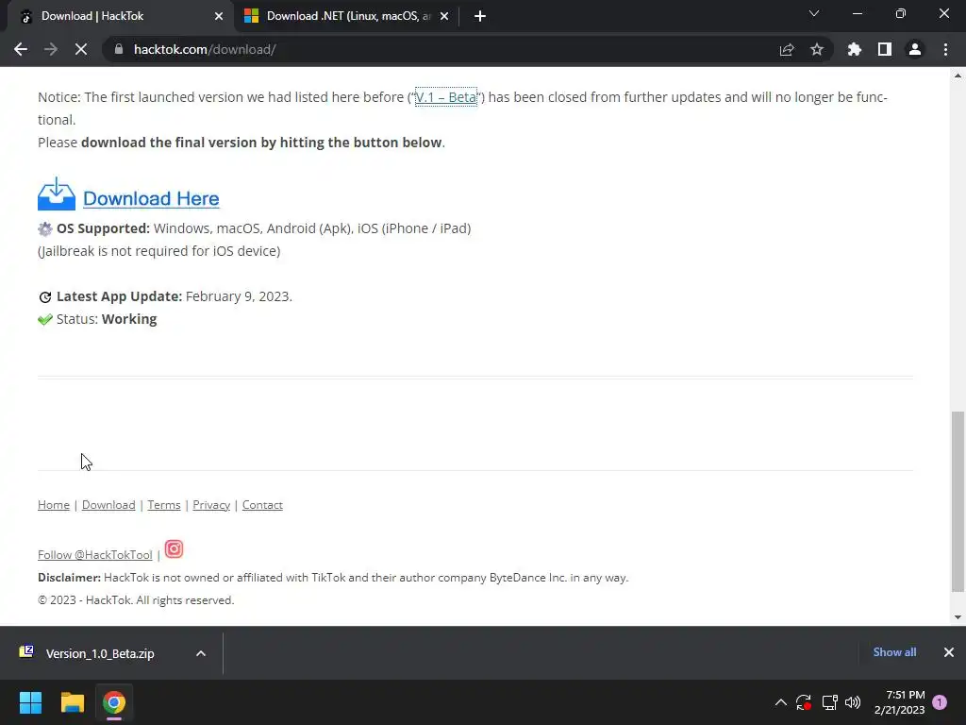The height and width of the screenshot is (725, 966).
Task: Open the Home footer link
Action: pos(54,505)
